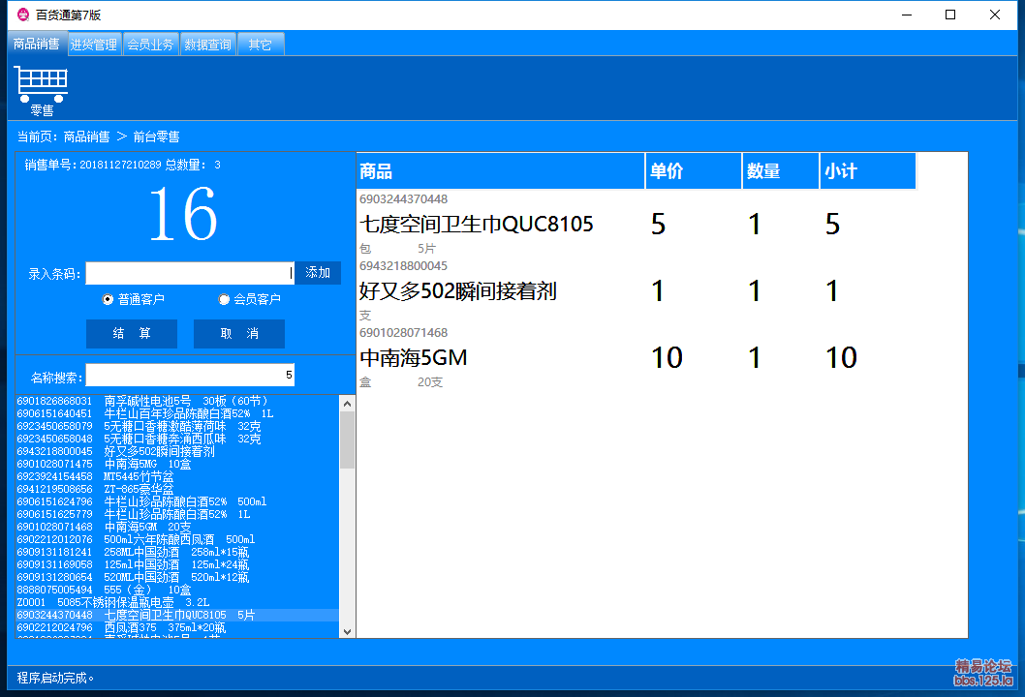Click the product list scrollbar thumb

(x=347, y=439)
